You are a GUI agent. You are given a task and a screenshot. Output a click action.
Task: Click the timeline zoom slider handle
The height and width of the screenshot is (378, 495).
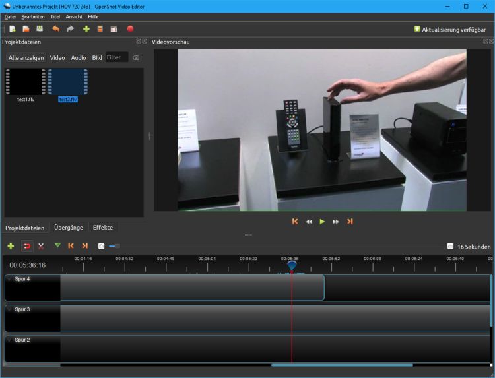[117, 246]
